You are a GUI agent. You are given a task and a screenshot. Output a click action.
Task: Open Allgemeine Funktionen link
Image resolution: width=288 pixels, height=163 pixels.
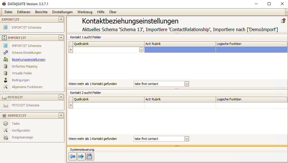tap(27, 87)
